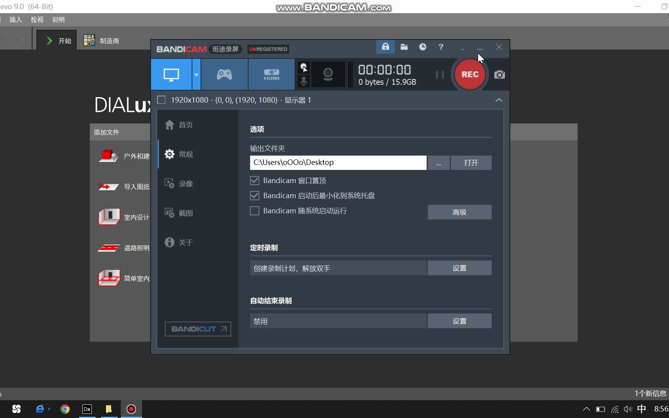Switch to HDMI device recording mode
The height and width of the screenshot is (418, 669).
point(271,74)
